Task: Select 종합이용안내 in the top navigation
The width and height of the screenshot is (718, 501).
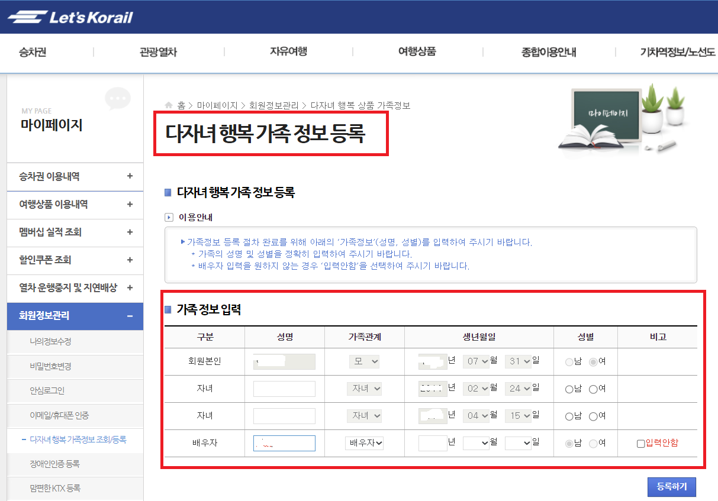Action: pos(548,52)
